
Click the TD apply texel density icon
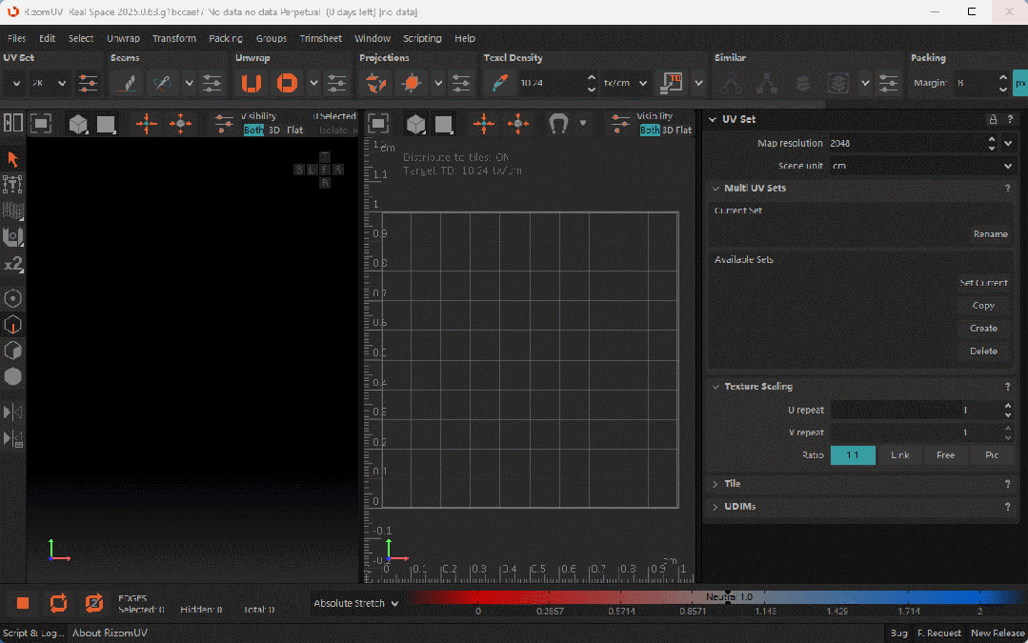[672, 83]
